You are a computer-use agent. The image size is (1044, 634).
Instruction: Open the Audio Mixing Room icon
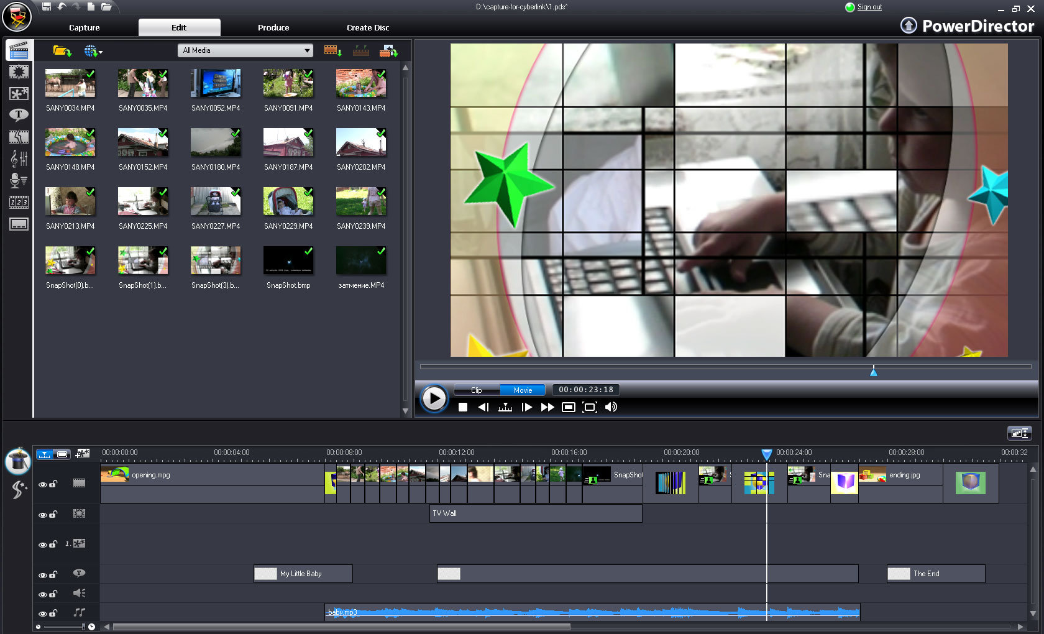point(19,158)
